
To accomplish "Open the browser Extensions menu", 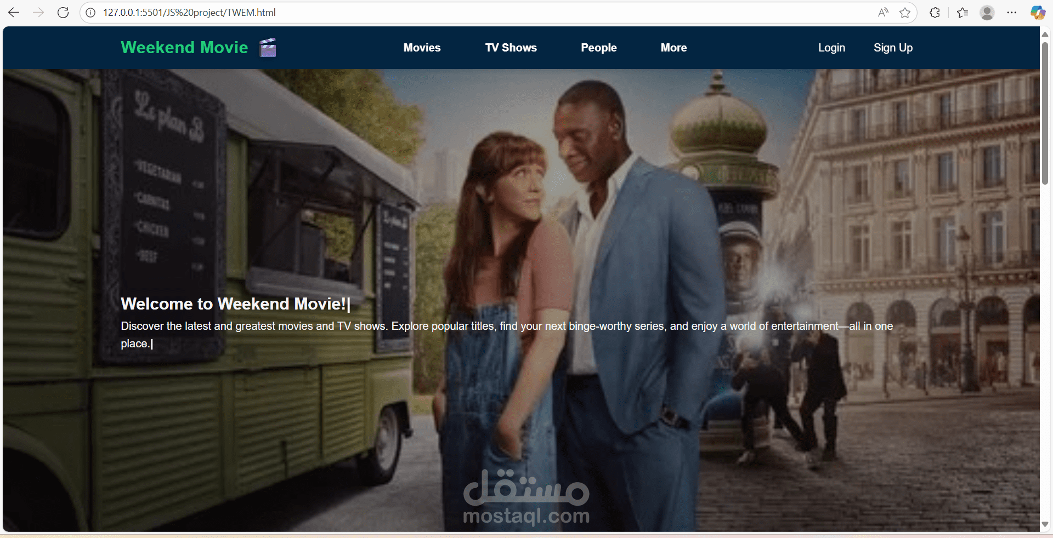I will pos(935,13).
